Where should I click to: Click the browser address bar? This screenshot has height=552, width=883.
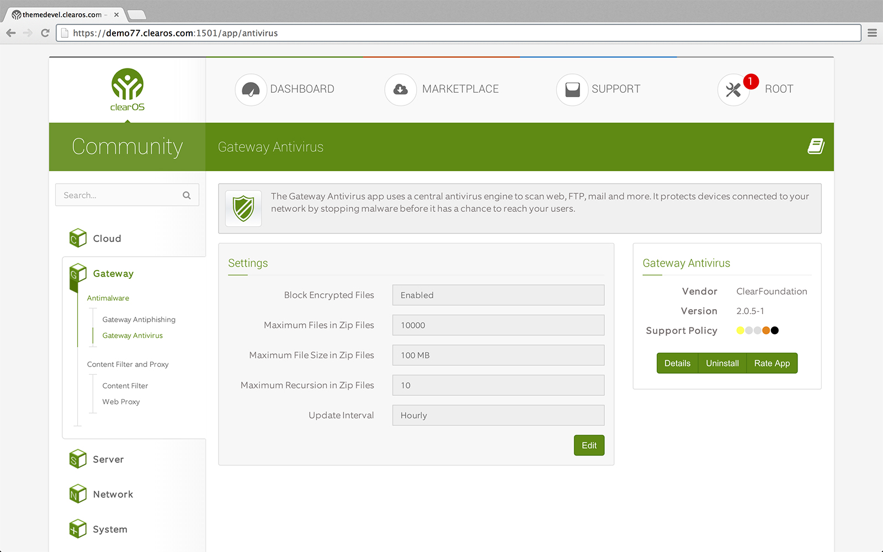coord(458,33)
